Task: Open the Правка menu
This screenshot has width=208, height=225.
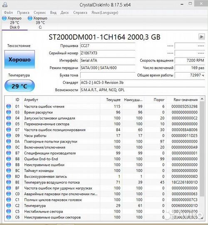Action: tap(23, 12)
